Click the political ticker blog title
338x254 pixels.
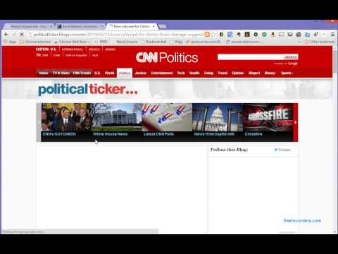click(88, 90)
